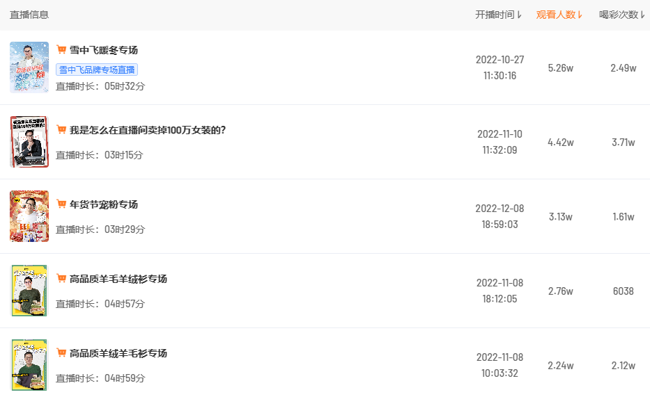Screen dimensions: 650x397
Task: Sort by 观看人数 column
Action: [x=559, y=15]
